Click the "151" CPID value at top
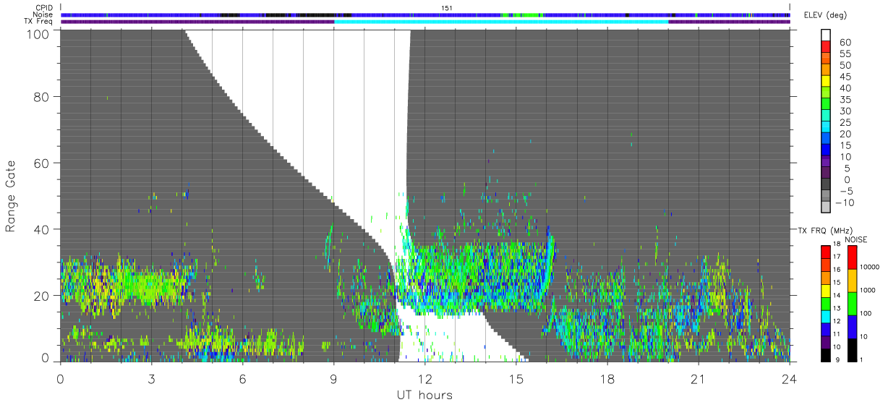 point(448,8)
